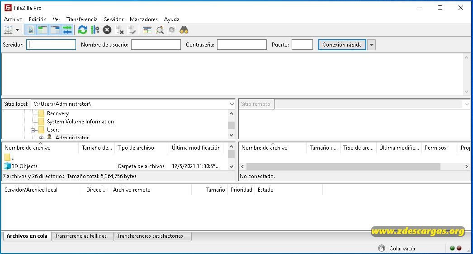Toggle message log display icon
This screenshot has height=254, width=473.
30,30
